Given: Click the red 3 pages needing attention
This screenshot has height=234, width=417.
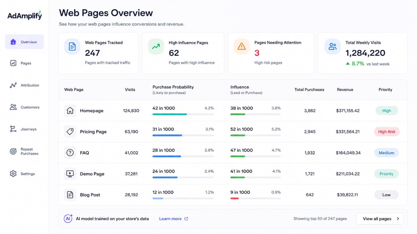Looking at the screenshot, I should click(x=257, y=53).
